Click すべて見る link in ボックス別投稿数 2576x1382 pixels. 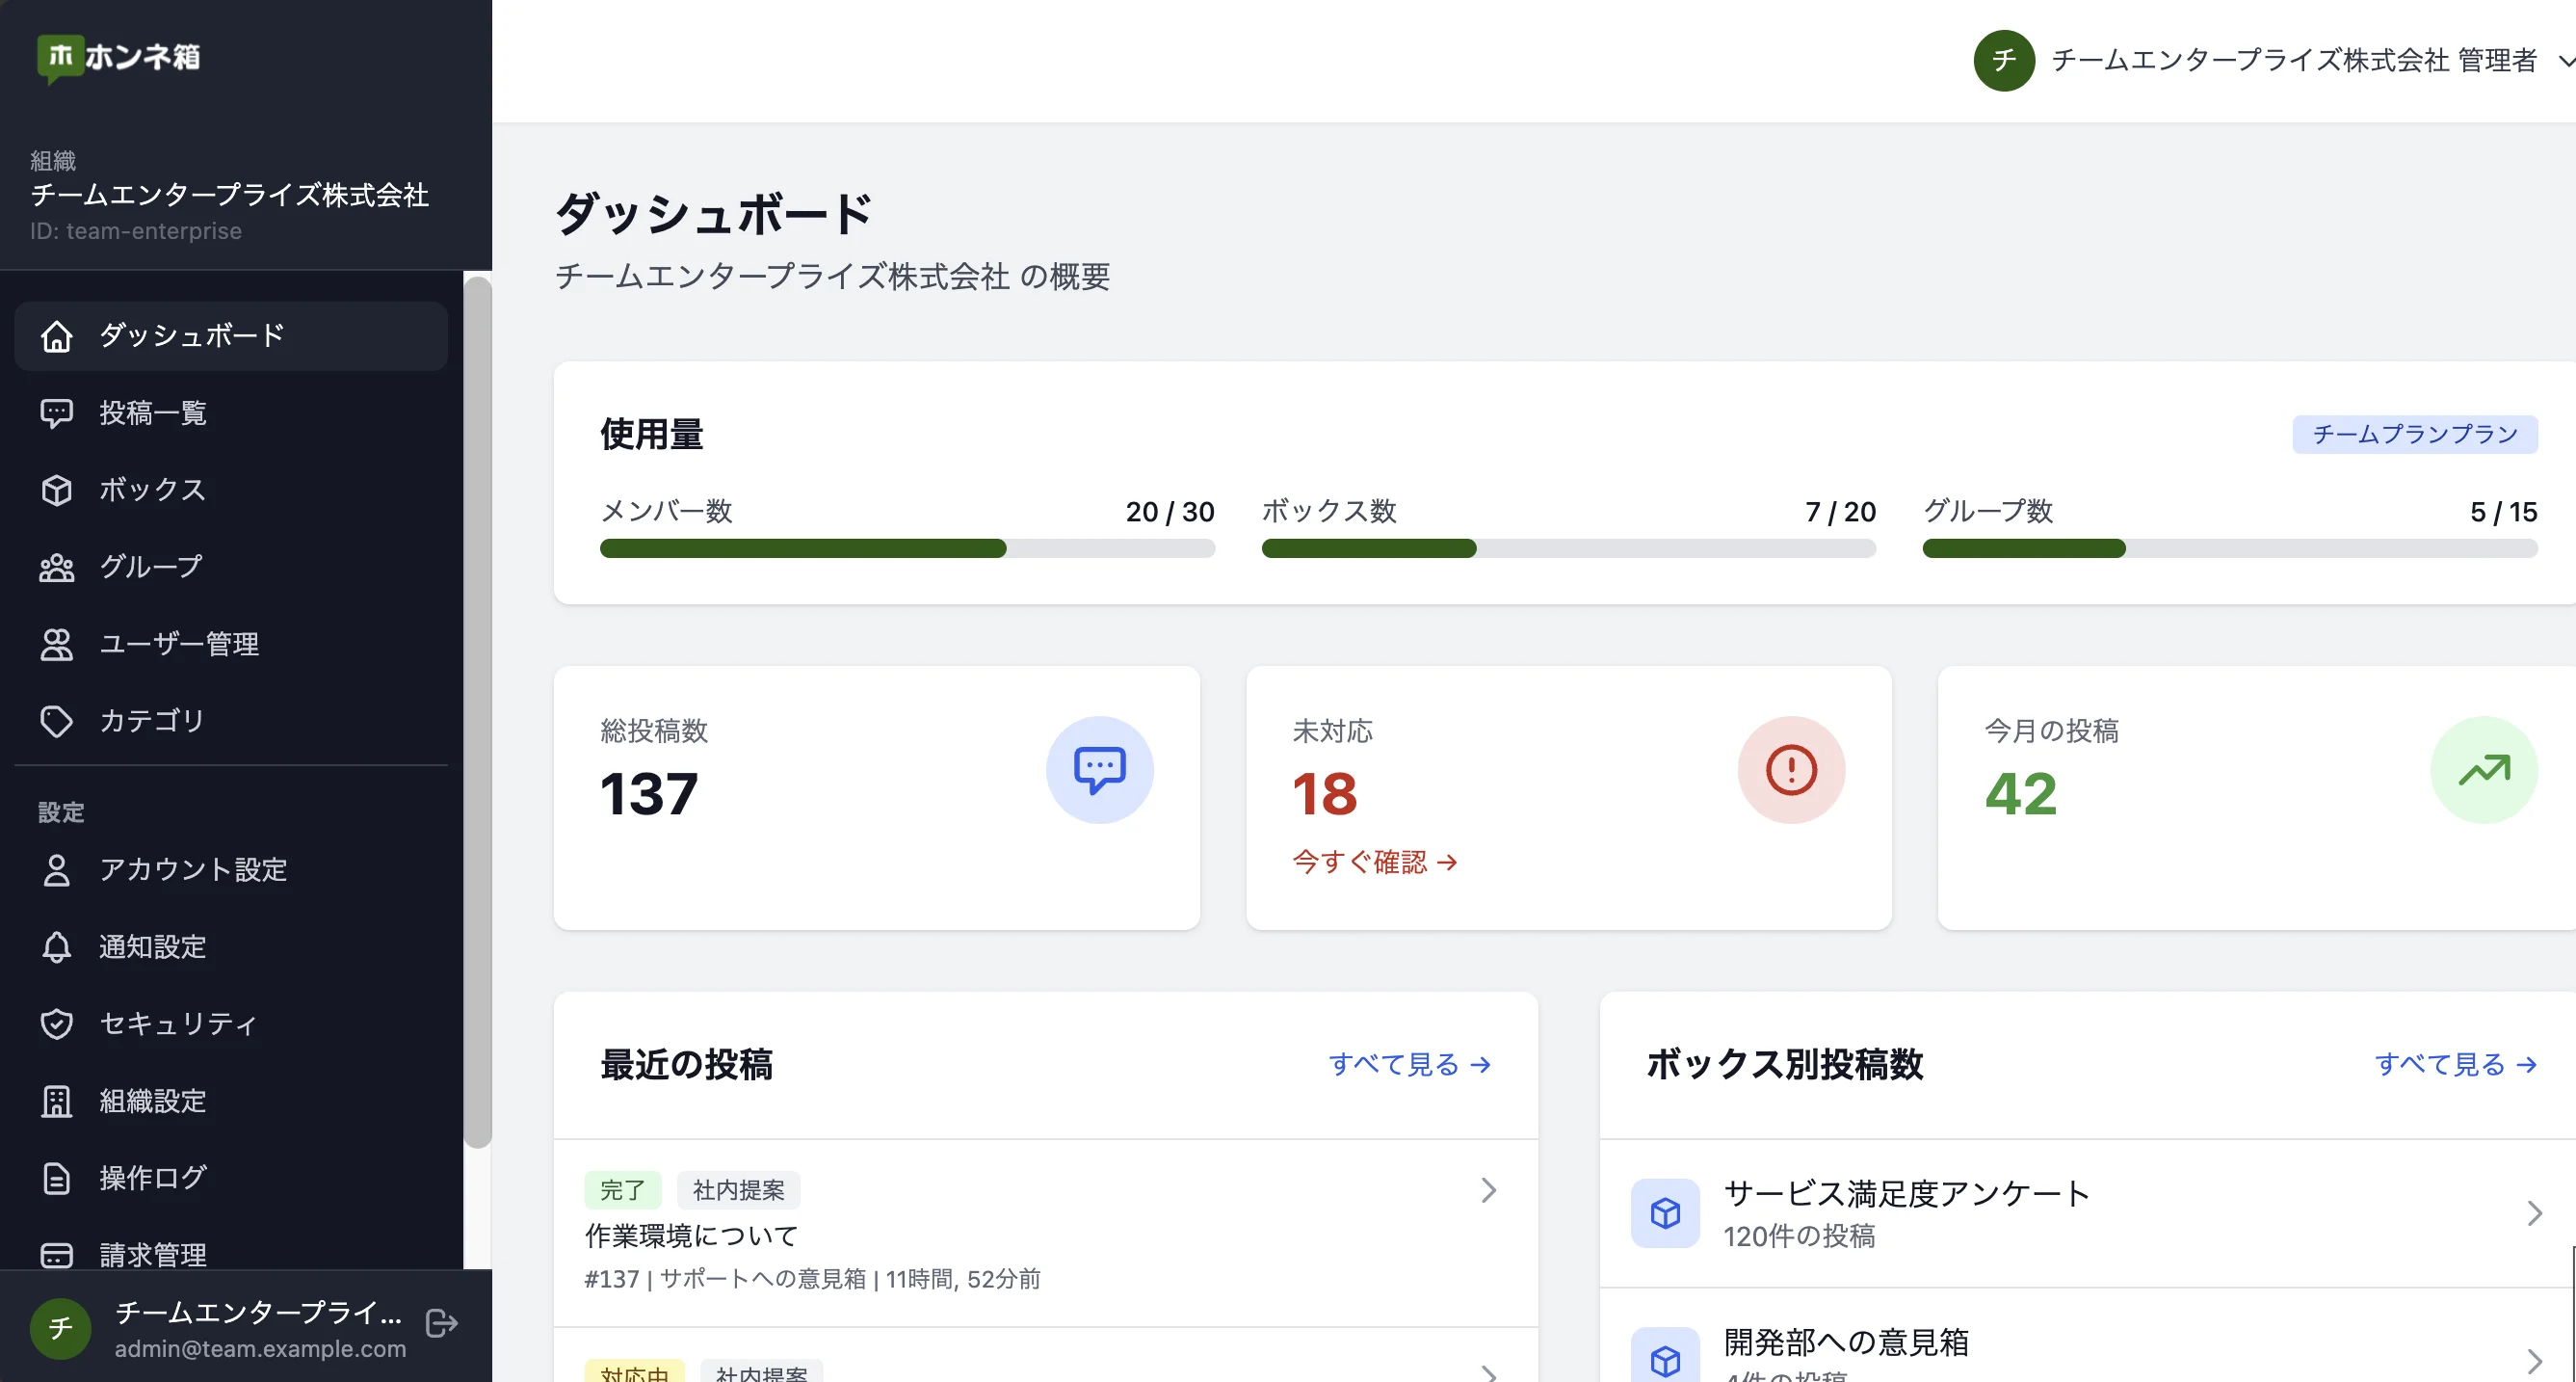click(x=2455, y=1064)
